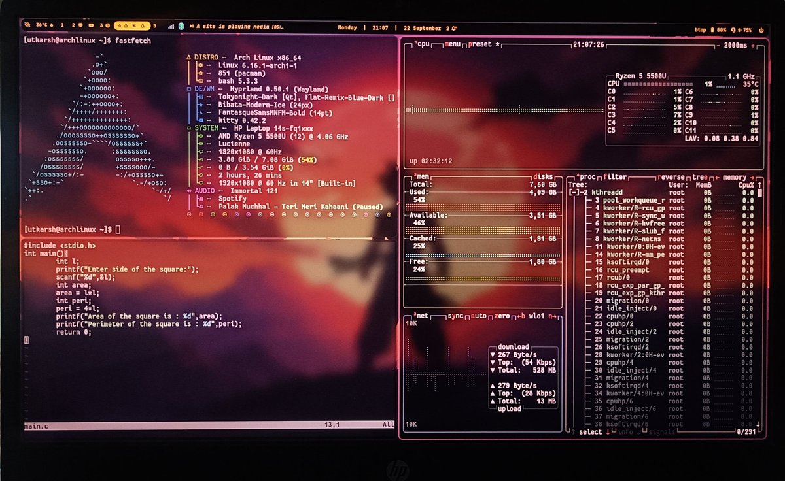Click the btop tray entry in waybar
785x481 pixels.
[x=700, y=29]
